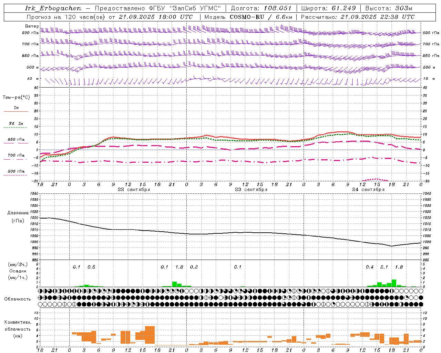This screenshot has height=353, width=441.
Task: Select the Модель COSMO-RU / 6.6км label
Action: pos(248,17)
